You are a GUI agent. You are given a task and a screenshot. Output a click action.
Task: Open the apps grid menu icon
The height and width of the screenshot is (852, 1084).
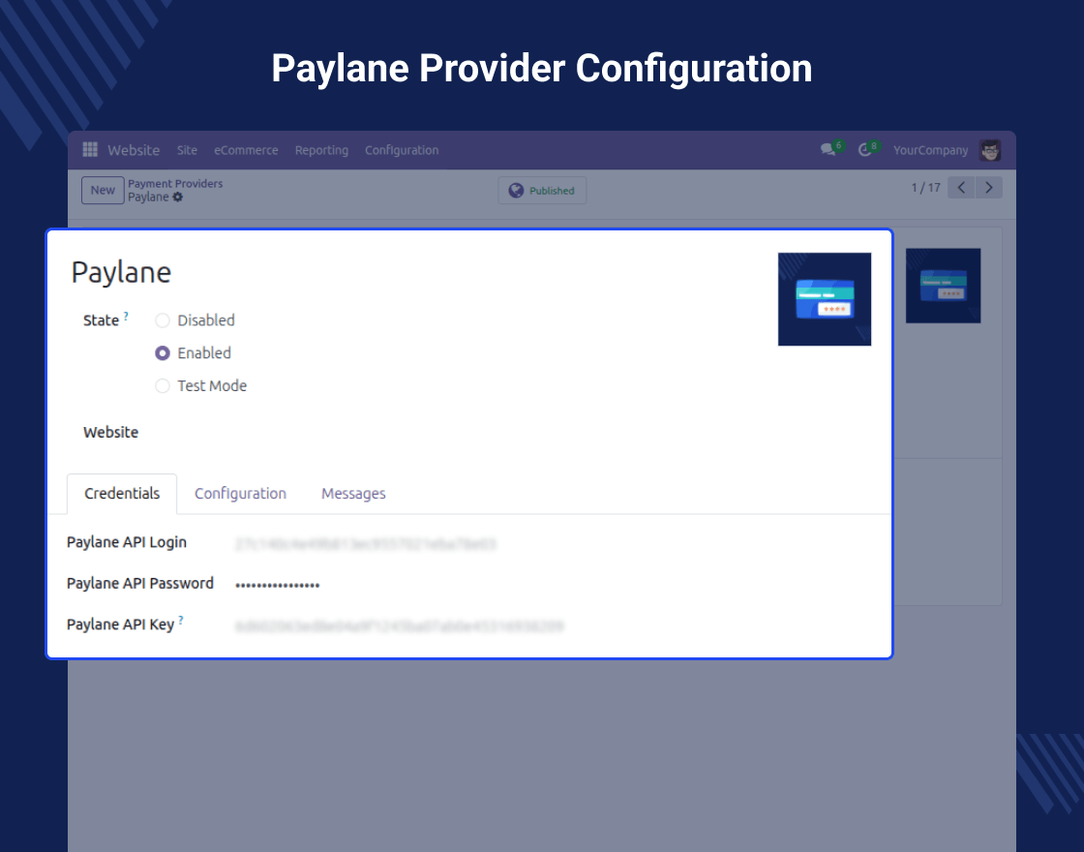coord(90,149)
